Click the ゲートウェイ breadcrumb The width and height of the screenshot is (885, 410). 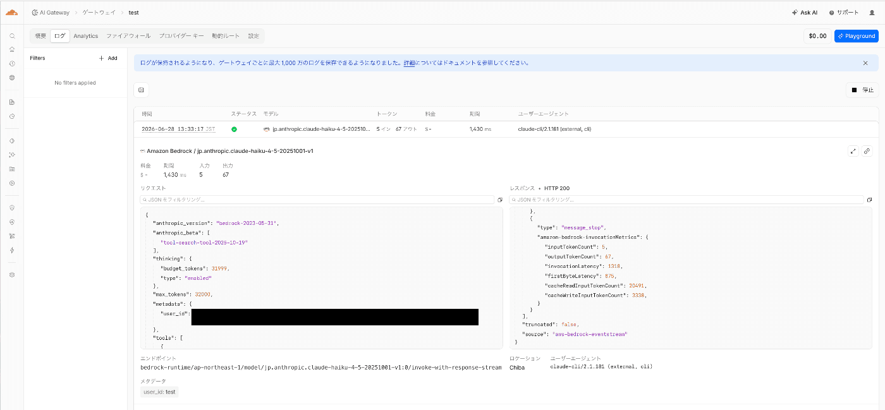99,13
